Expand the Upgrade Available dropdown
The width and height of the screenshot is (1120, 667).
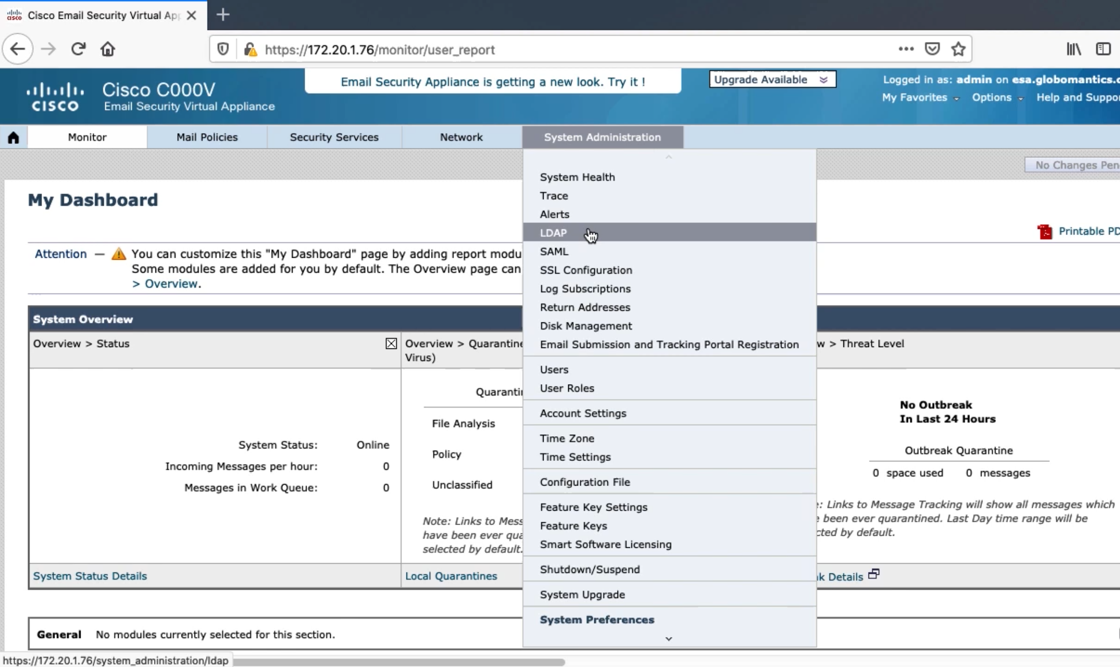point(772,80)
